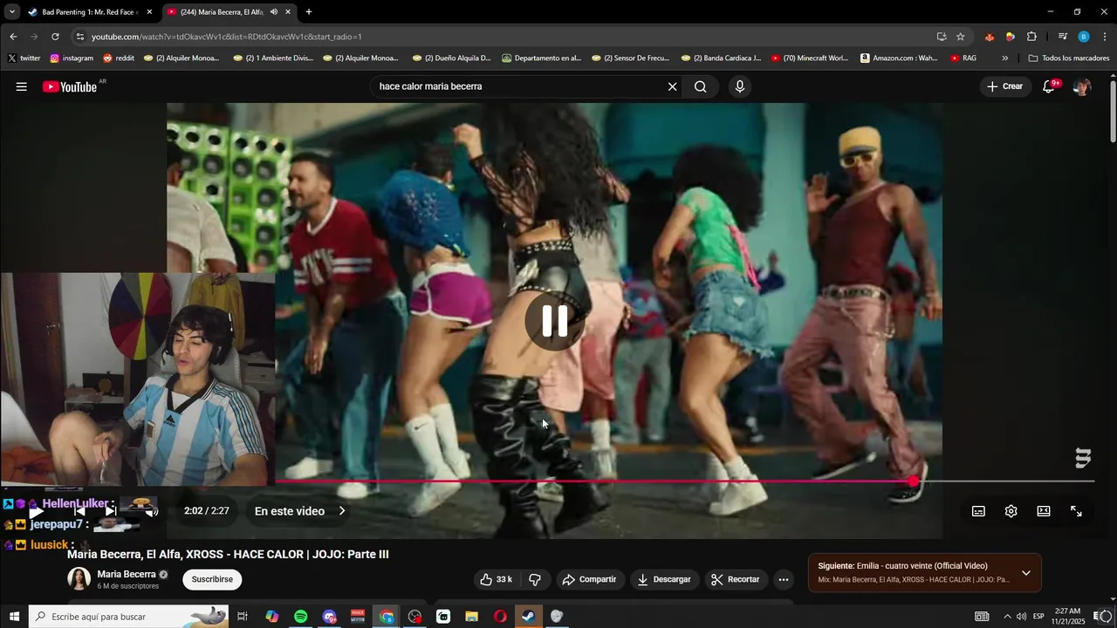The width and height of the screenshot is (1117, 628).
Task: Open a new browser tab
Action: (x=309, y=12)
